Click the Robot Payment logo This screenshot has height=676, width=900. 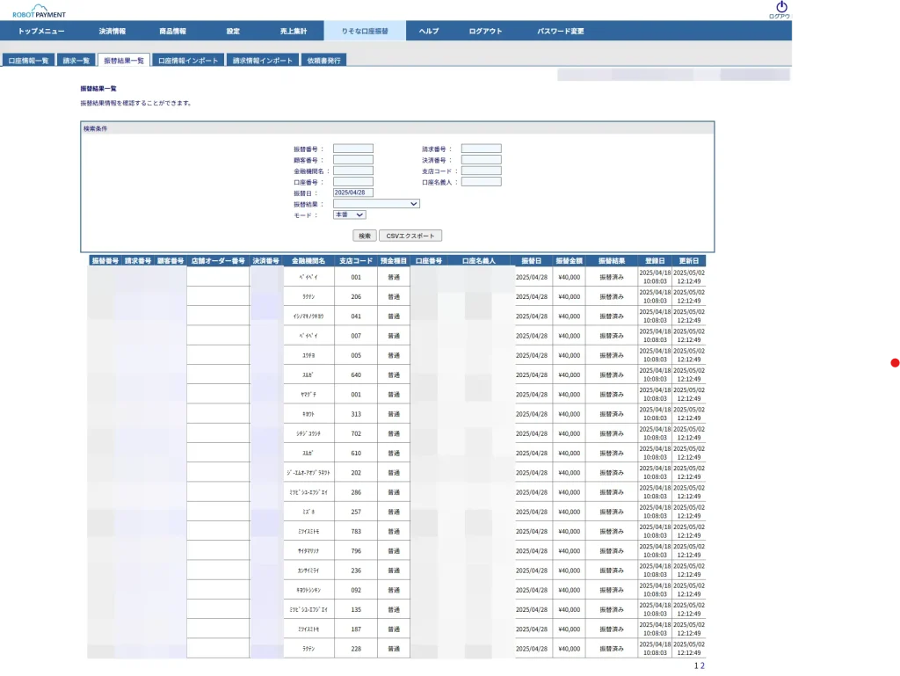click(x=39, y=11)
